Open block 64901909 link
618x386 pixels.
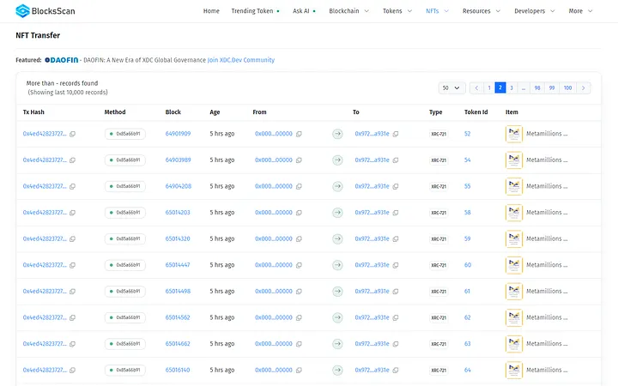178,134
